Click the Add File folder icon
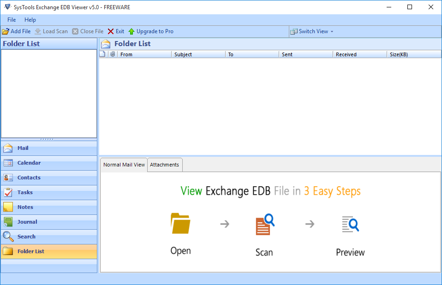 coord(6,31)
